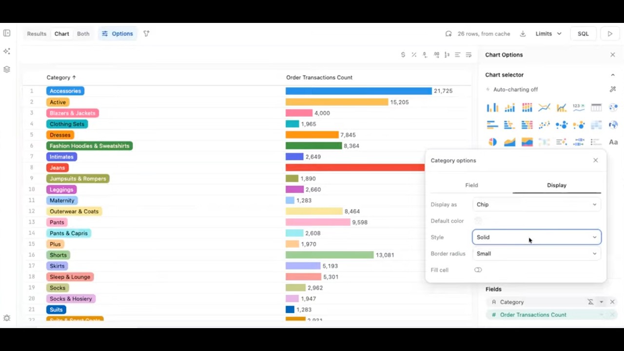
Task: Click the download results icon
Action: (x=523, y=34)
